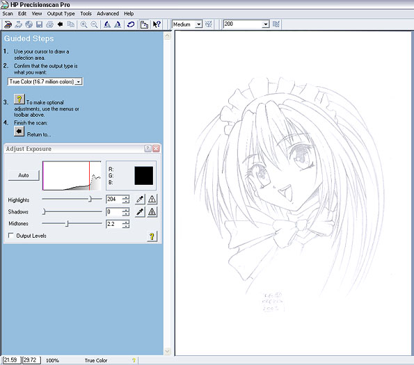Expand the Medium sharpen level dropdown
The width and height of the screenshot is (414, 365).
198,24
